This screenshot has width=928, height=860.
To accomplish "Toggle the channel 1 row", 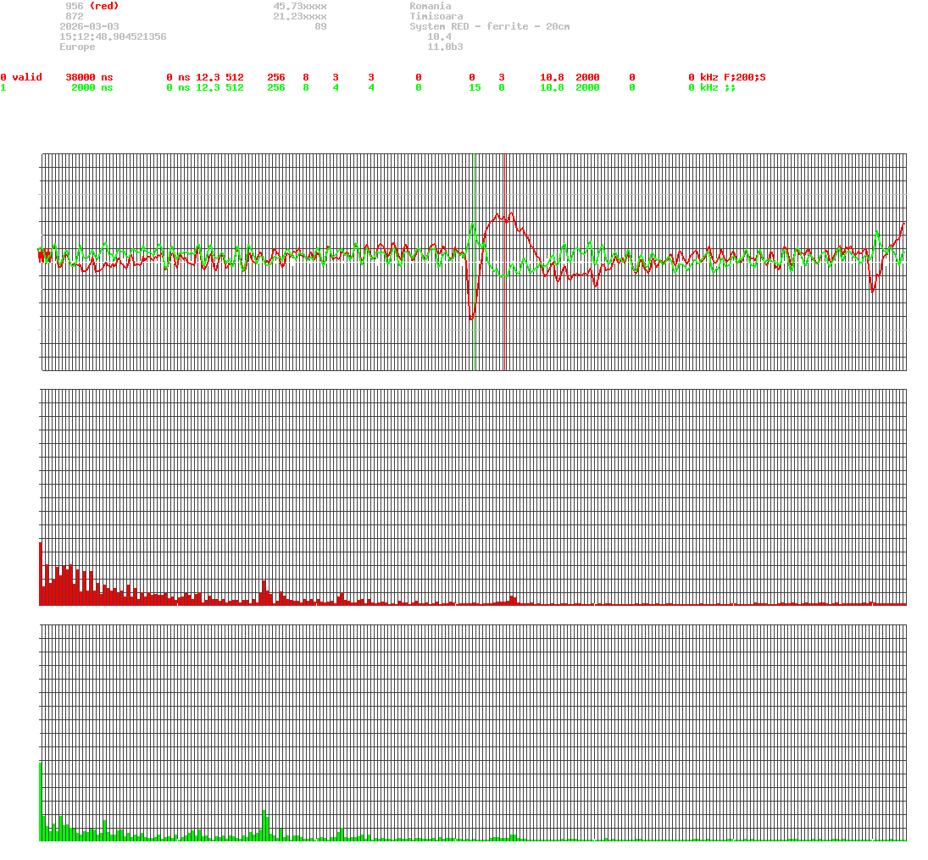I will (4, 87).
